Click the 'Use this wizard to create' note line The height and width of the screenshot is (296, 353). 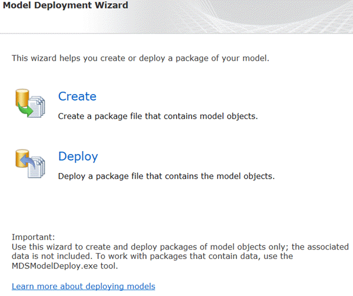coord(180,247)
